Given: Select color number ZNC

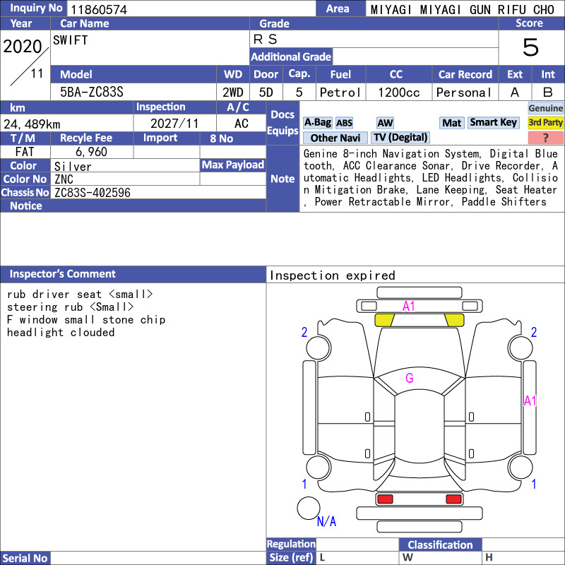Looking at the screenshot, I should pyautogui.click(x=64, y=179).
